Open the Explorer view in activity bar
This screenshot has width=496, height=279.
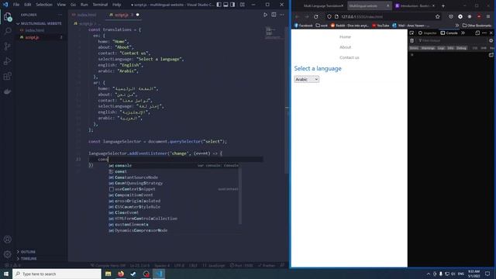tap(8, 16)
